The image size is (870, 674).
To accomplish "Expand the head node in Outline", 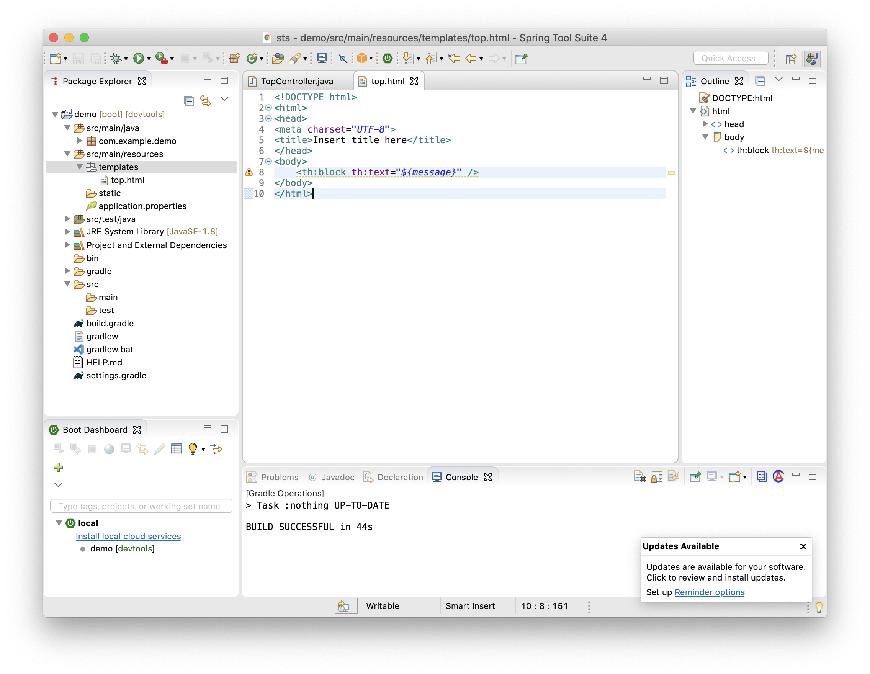I will (x=705, y=124).
